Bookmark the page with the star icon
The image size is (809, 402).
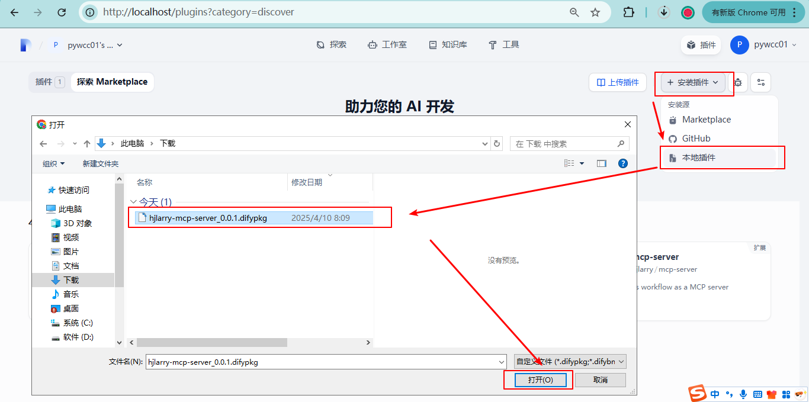(x=595, y=12)
